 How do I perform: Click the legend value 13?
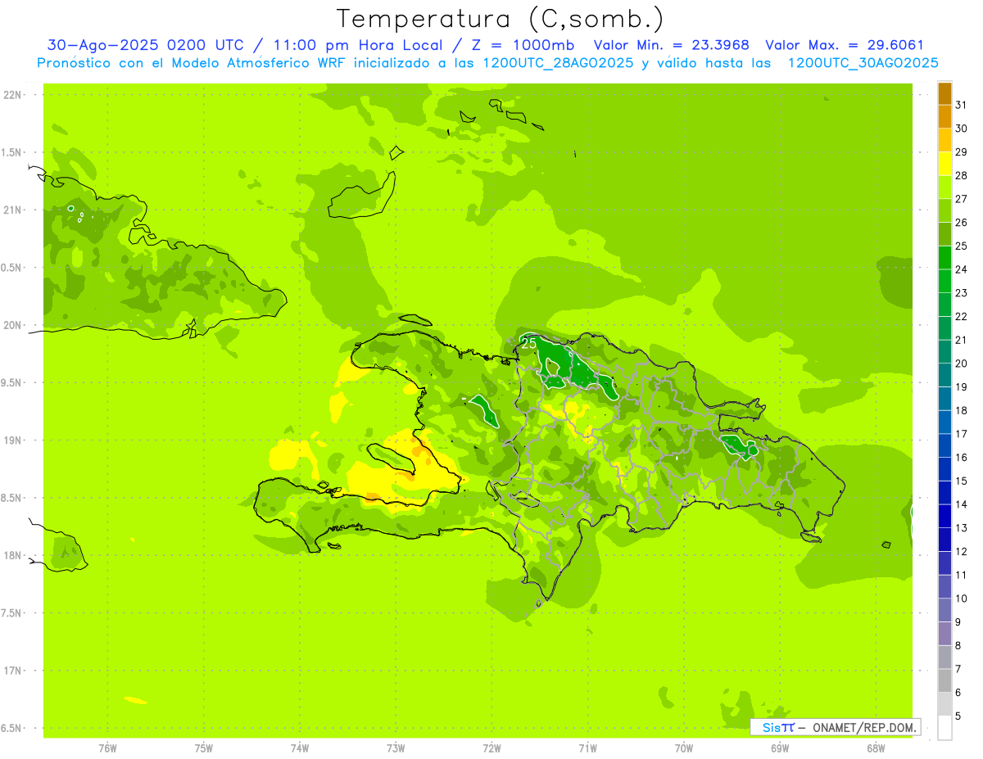click(x=961, y=528)
